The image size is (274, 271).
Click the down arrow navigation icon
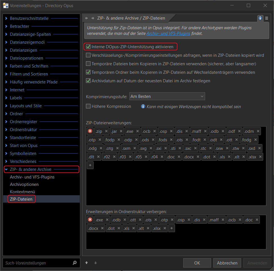(x=95, y=263)
